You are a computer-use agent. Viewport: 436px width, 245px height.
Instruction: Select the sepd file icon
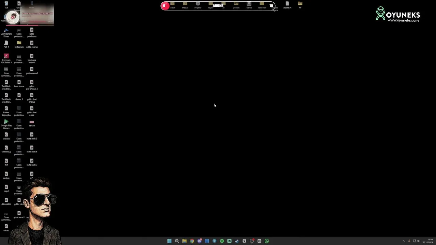6,189
